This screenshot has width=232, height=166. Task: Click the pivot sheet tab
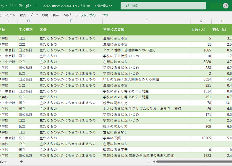[3, 162]
